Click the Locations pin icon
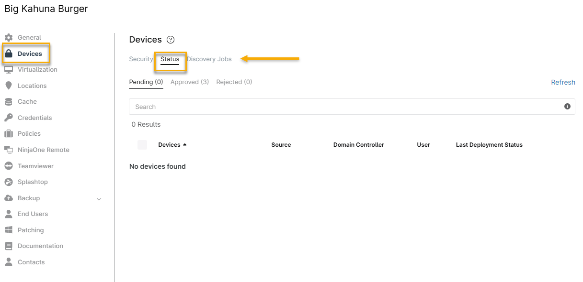The image size is (583, 282). coord(8,86)
